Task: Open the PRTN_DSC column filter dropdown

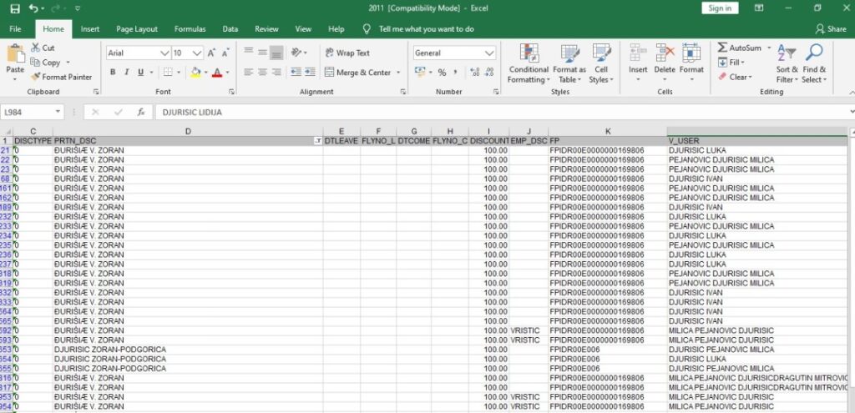Action: 317,141
